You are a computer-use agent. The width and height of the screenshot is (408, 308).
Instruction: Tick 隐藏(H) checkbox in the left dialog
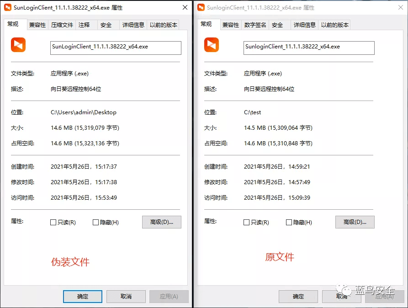96,223
